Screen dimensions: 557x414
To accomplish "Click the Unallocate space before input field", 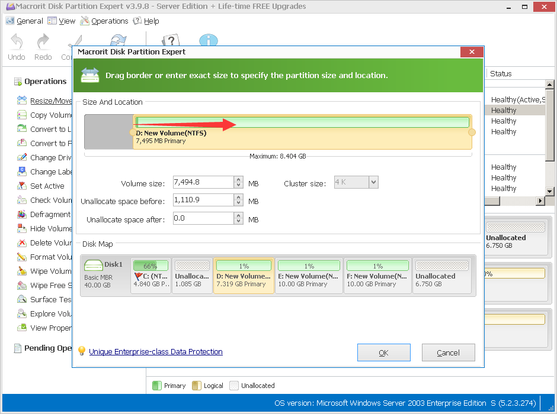I will pyautogui.click(x=203, y=200).
